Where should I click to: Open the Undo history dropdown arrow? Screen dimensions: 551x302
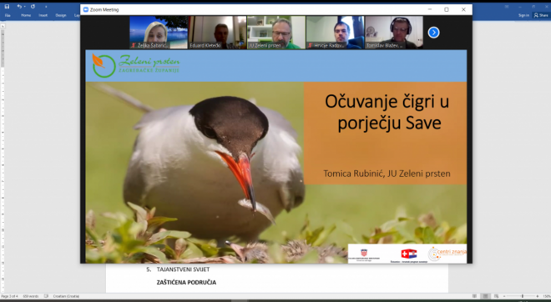coord(25,7)
